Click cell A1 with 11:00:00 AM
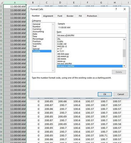The image size is (131, 143). [15, 6]
